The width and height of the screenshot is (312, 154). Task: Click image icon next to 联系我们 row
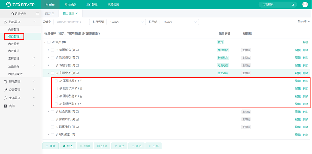point(77,127)
